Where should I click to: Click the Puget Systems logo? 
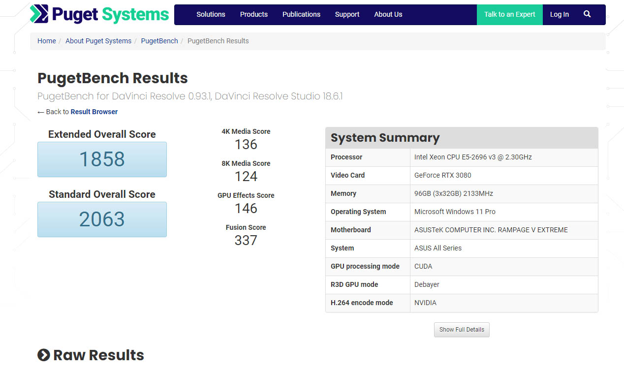(99, 14)
